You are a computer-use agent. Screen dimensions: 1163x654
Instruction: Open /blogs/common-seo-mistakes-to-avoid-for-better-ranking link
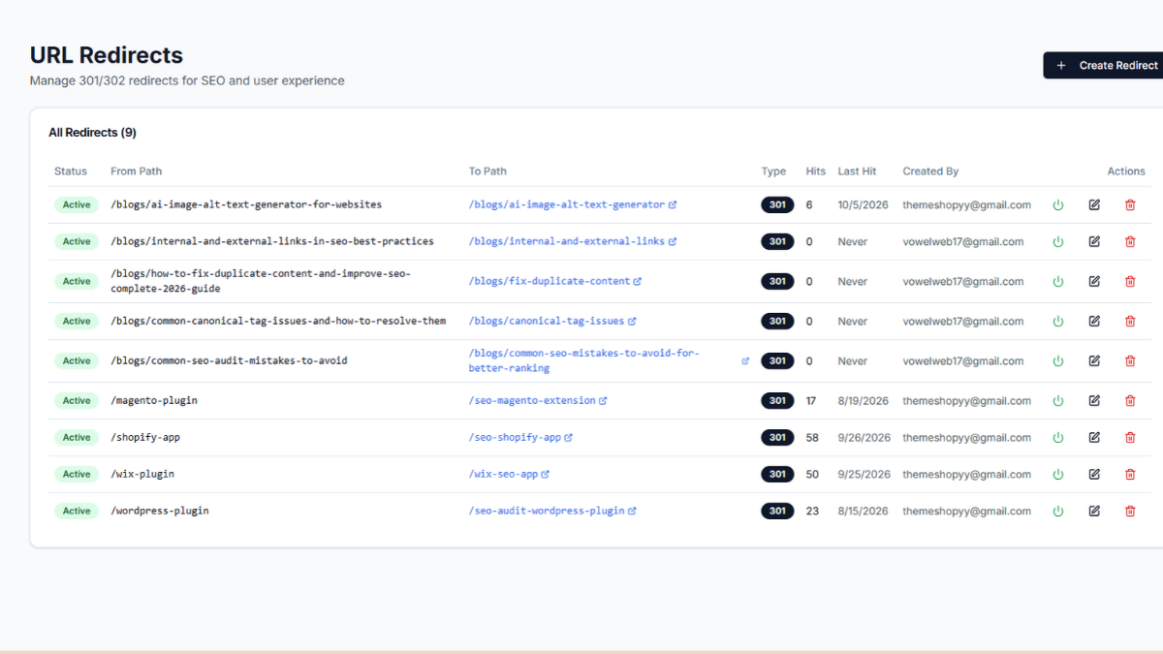[609, 360]
